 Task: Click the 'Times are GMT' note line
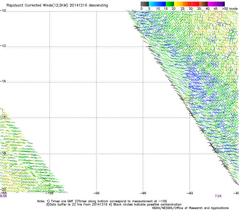click(102, 201)
